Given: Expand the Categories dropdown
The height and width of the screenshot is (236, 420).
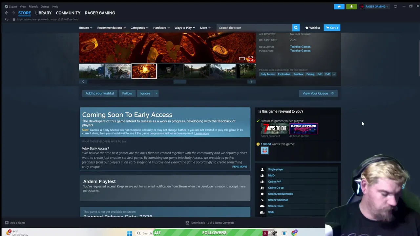Looking at the screenshot, I should tap(139, 28).
